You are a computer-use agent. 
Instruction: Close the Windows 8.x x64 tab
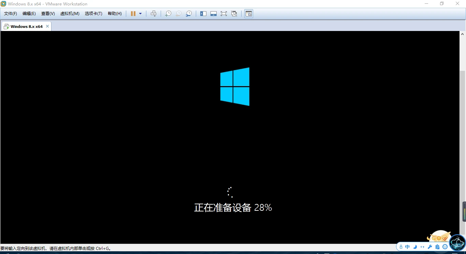pyautogui.click(x=47, y=26)
